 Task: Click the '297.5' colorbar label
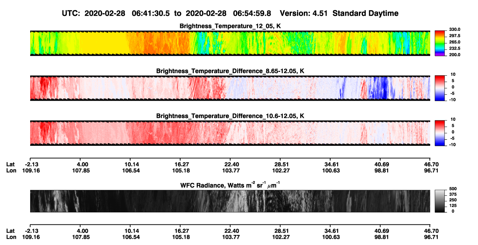click(455, 36)
